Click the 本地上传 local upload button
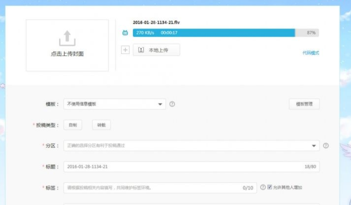Image resolution: width=351 pixels, height=205 pixels. 157,50
